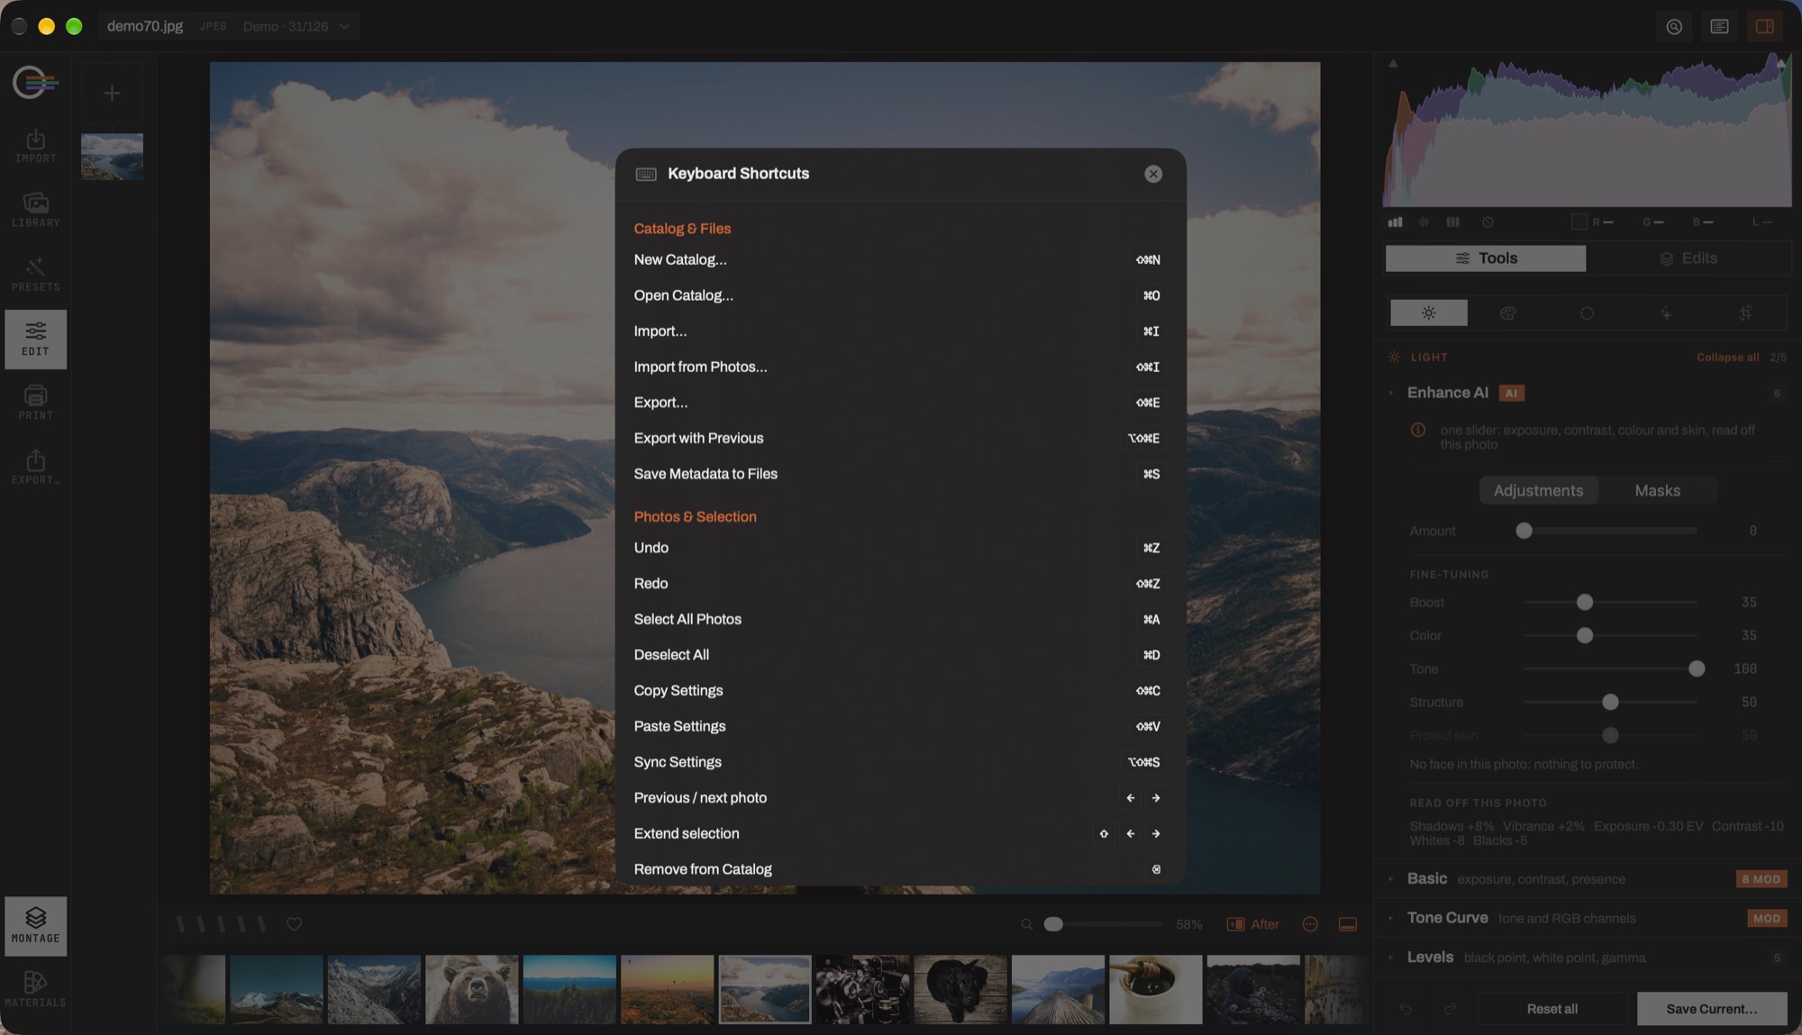Image resolution: width=1802 pixels, height=1035 pixels.
Task: Select the dashed-circle tool group icon
Action: point(1587,313)
